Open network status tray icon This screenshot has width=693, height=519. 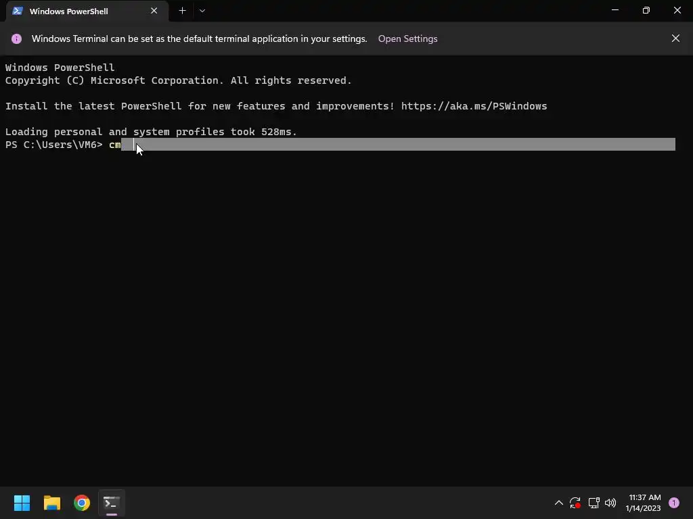tap(594, 503)
